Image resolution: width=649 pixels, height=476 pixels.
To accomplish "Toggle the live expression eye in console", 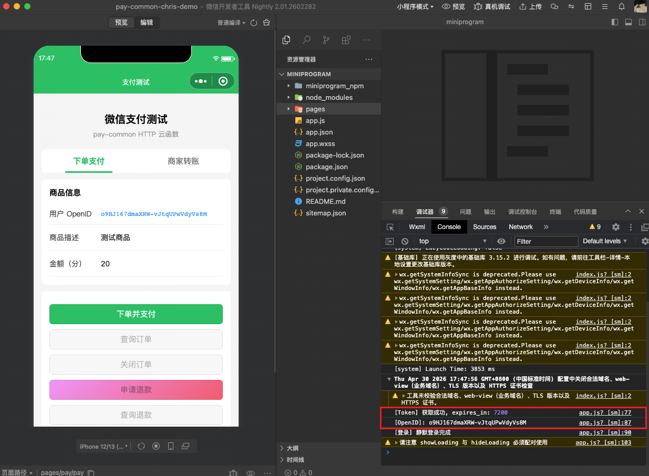I will pos(501,241).
